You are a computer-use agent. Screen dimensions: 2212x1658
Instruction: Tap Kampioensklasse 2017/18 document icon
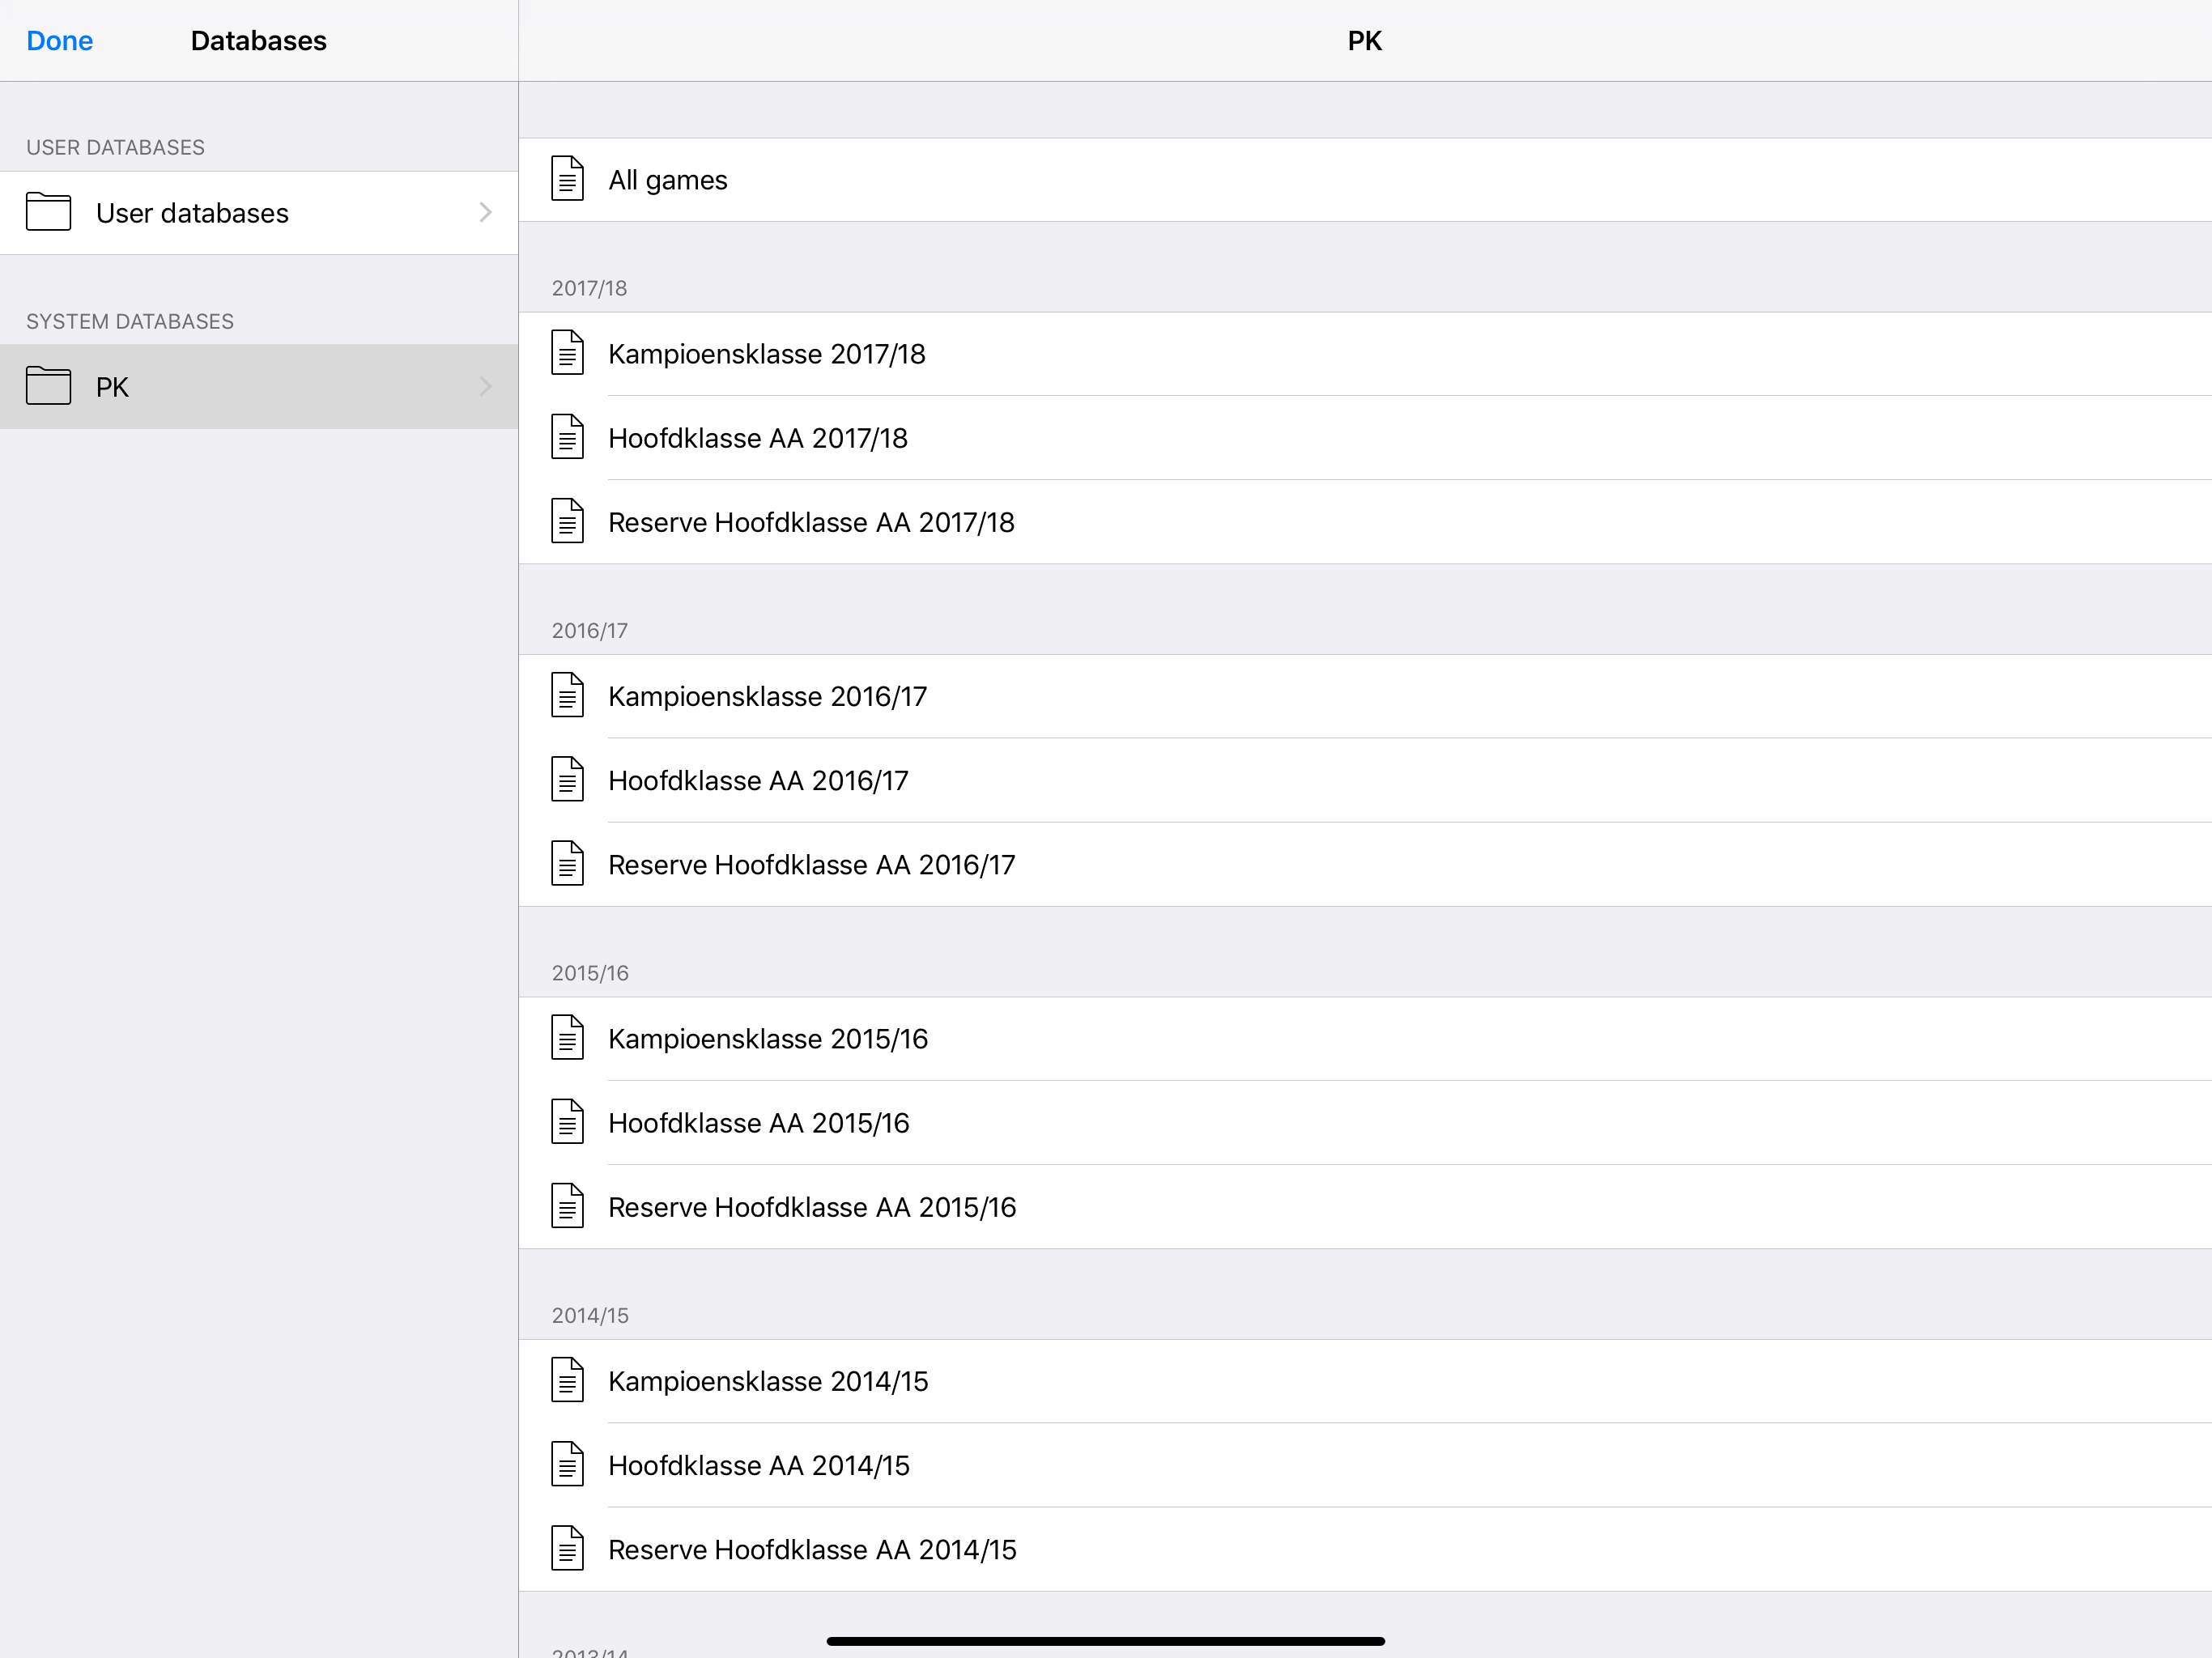click(567, 353)
